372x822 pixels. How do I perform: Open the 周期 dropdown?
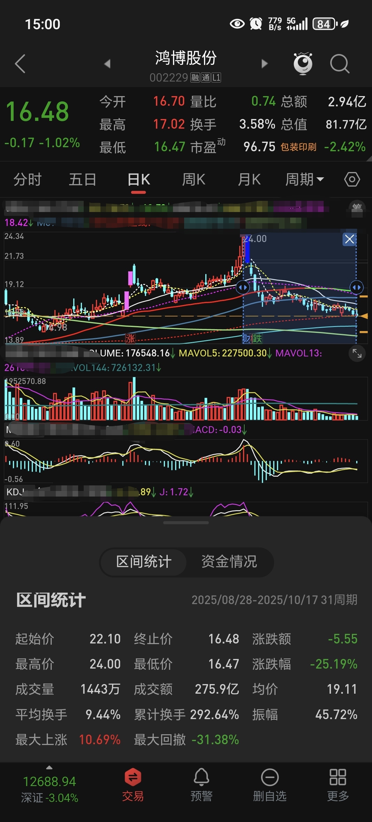pyautogui.click(x=304, y=179)
